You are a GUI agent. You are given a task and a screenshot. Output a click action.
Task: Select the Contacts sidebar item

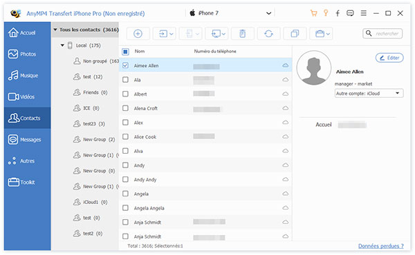pos(27,118)
